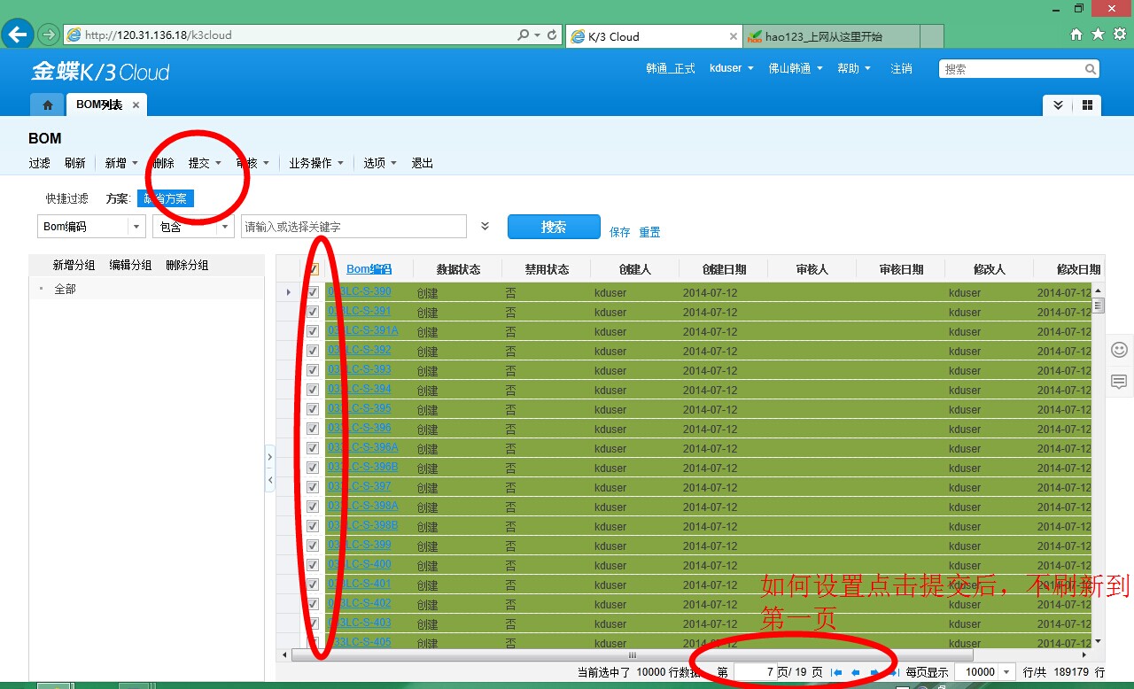This screenshot has height=689, width=1134.
Task: Uncheck row 03LC-S-397 checkbox
Action: click(x=313, y=486)
